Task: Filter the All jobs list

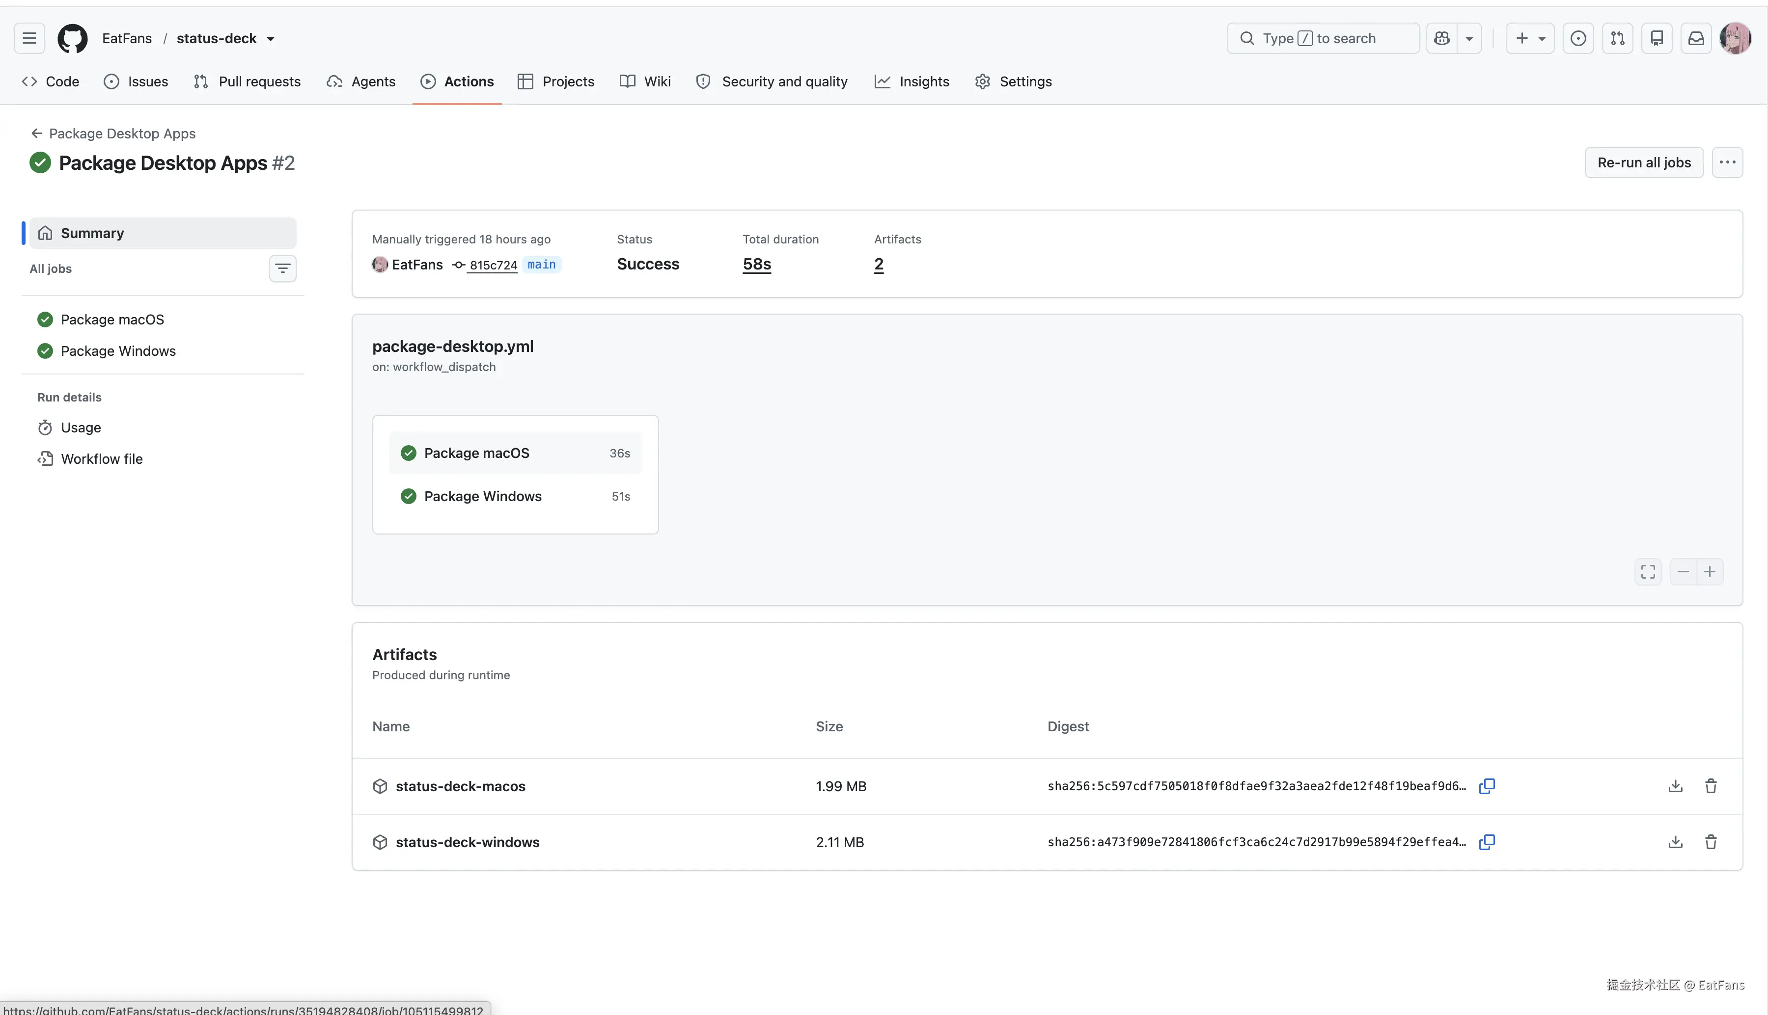Action: (282, 268)
